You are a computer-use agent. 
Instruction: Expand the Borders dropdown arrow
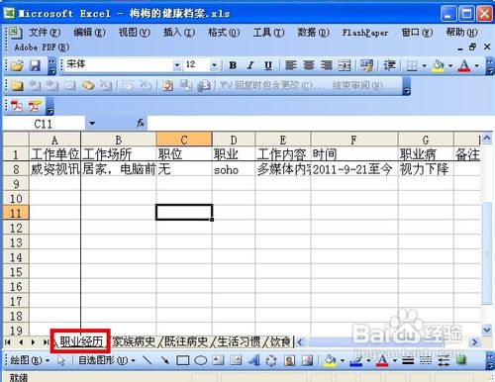(425, 65)
